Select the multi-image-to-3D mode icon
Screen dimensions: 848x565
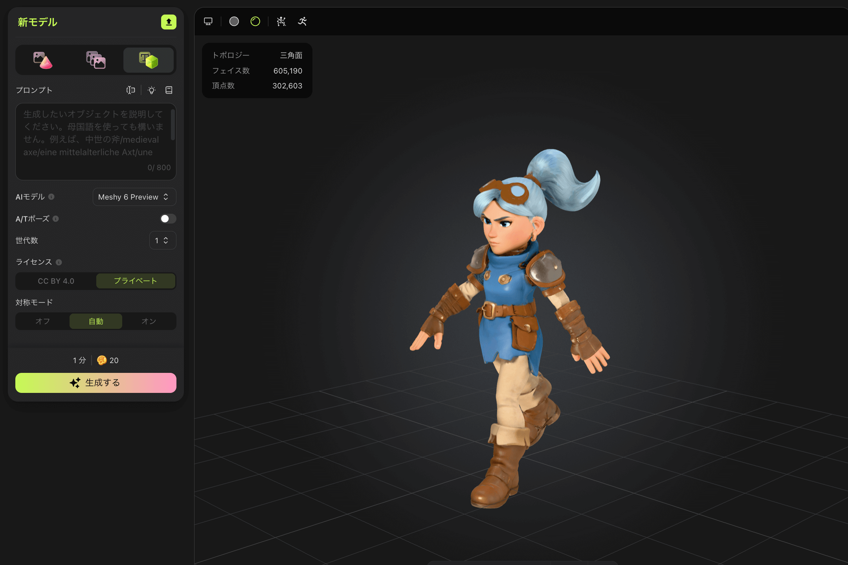tap(95, 61)
